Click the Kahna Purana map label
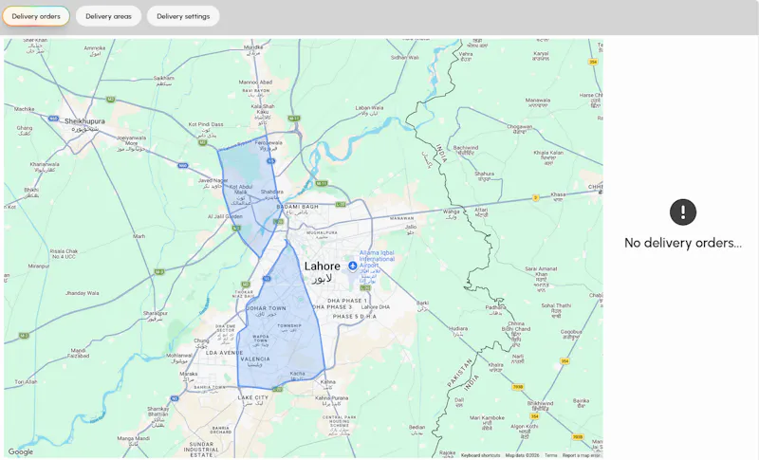 [331, 398]
